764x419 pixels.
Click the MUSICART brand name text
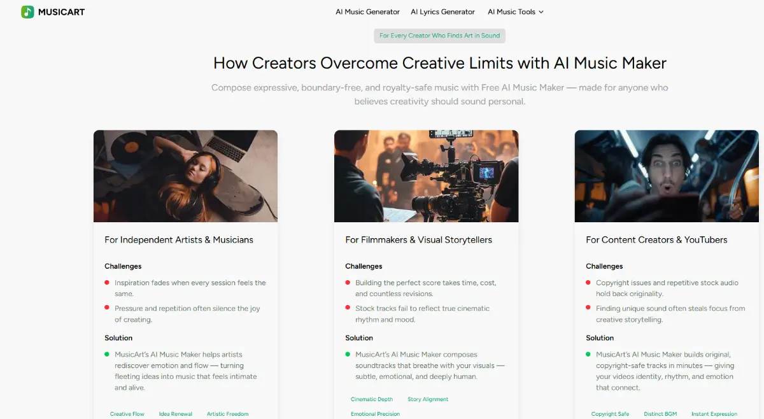62,12
